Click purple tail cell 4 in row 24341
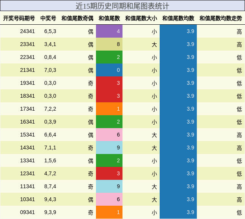 109,31
